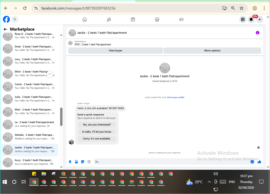Open the Facebook menu grid icon
Screen dimensions: 270x194
[x=243, y=20]
